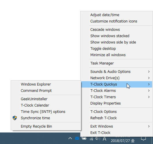Select the highlighted T-Clock Quickys entry

tap(117, 84)
